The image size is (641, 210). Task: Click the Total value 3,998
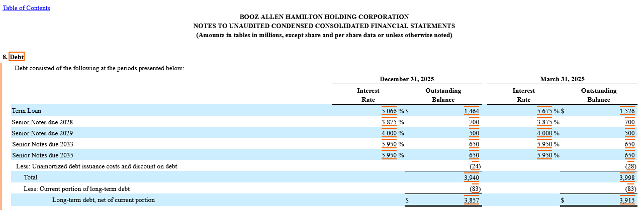tap(627, 177)
